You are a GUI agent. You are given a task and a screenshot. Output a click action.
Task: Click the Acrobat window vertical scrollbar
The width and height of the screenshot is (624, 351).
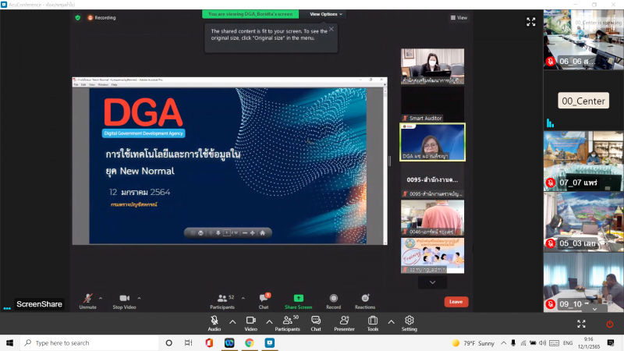point(385,165)
